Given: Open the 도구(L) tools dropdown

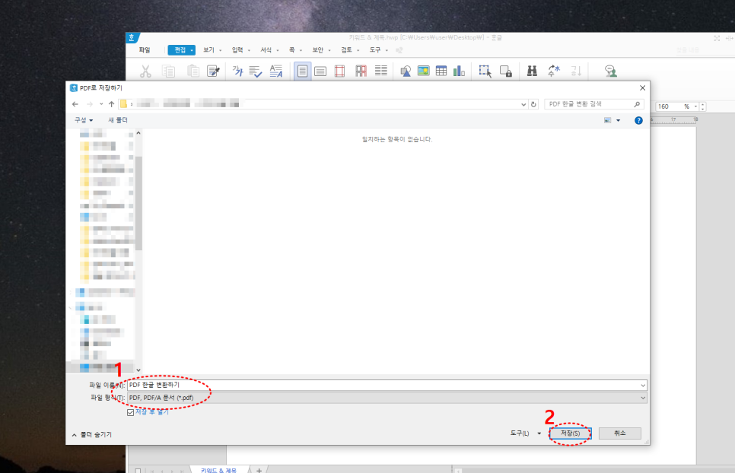Looking at the screenshot, I should pyautogui.click(x=525, y=433).
